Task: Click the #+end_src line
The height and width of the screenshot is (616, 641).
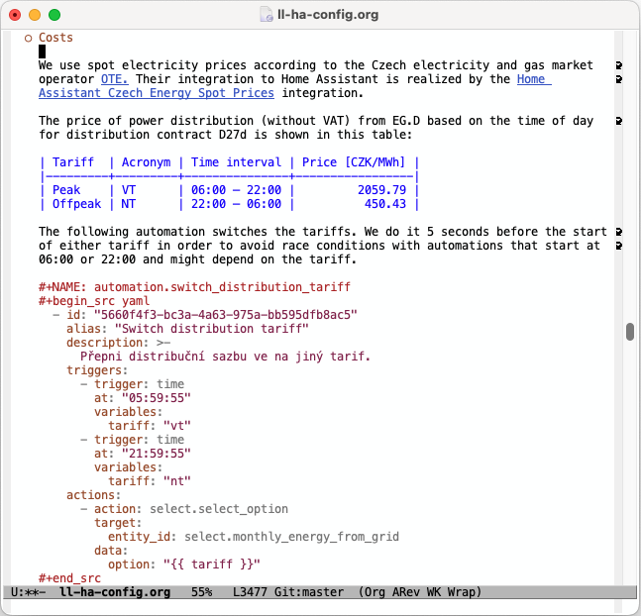Action: pos(69,578)
